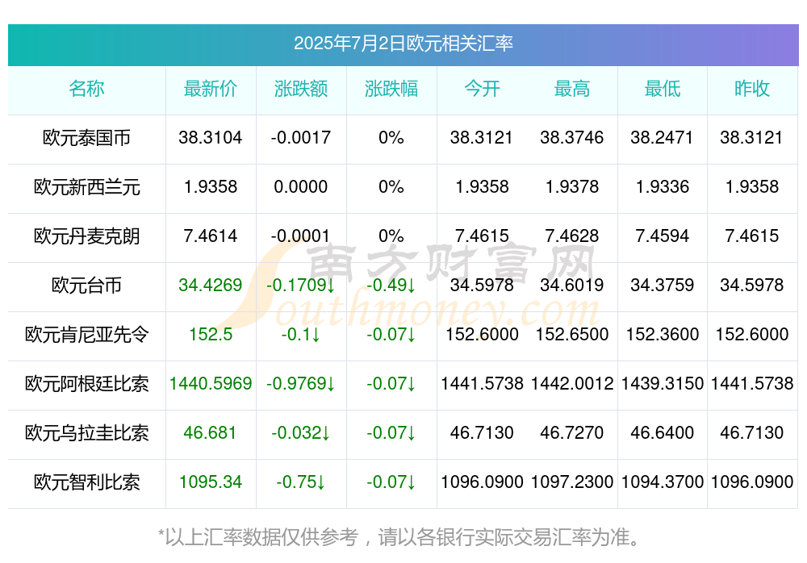Select the 最高 column header
The width and height of the screenshot is (807, 563).
point(572,89)
